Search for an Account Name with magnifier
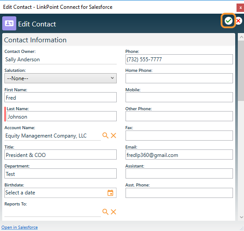 tap(105, 135)
